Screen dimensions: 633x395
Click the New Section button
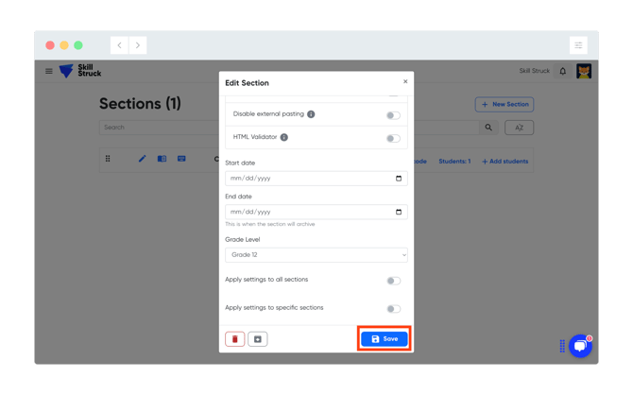click(x=505, y=105)
